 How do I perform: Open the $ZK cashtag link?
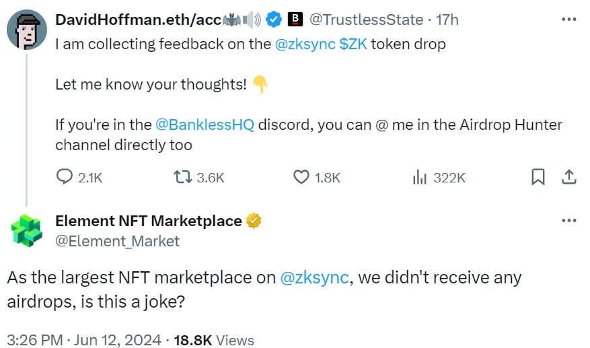tap(353, 44)
